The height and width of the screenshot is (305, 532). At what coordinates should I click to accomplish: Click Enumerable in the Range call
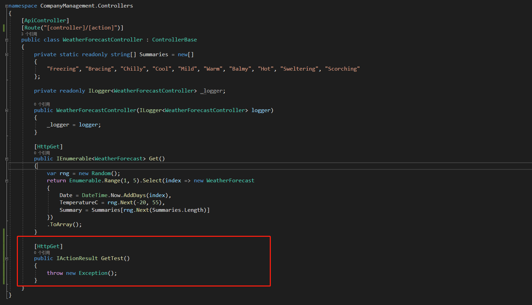[85, 181]
